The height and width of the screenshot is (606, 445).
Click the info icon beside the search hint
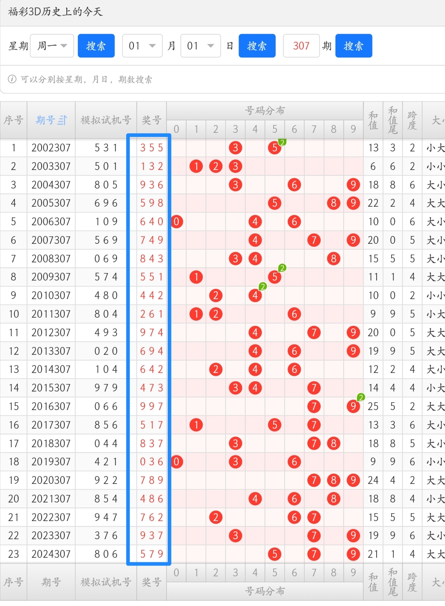(x=12, y=79)
